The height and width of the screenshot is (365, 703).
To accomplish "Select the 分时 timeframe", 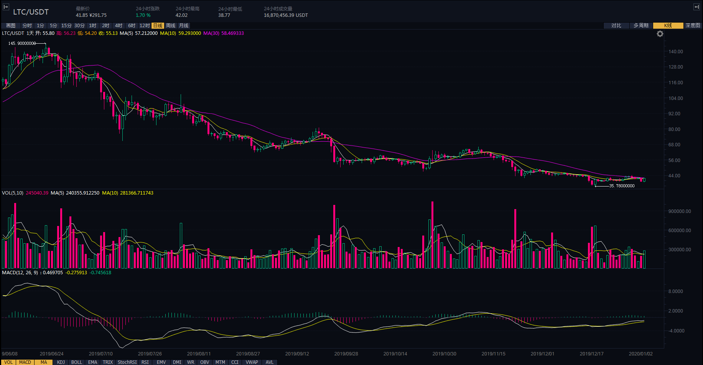I will tap(27, 26).
